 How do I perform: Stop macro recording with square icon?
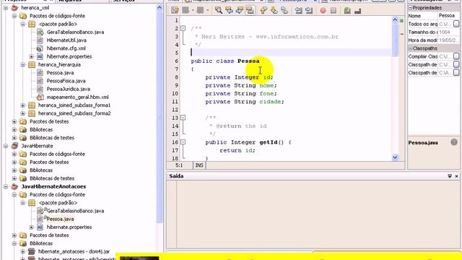[334, 11]
